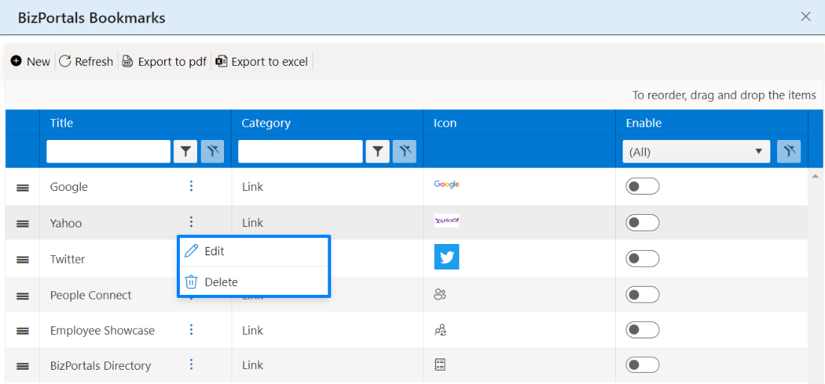Enable the Yahoo bookmark toggle

[642, 223]
